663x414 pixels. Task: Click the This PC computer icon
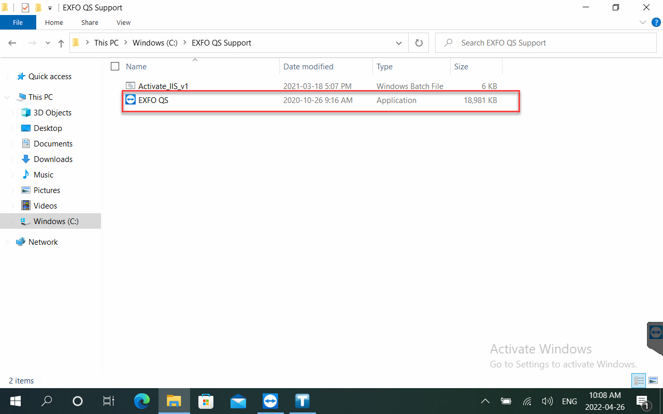point(21,97)
